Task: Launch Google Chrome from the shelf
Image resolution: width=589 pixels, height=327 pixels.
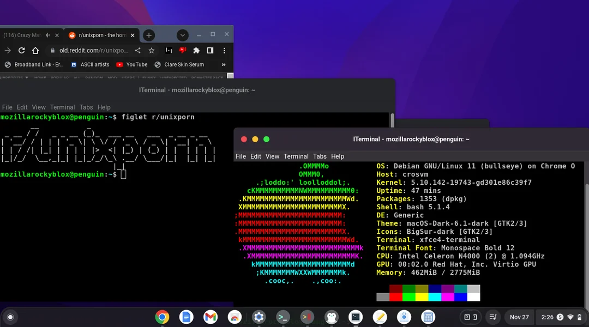Action: point(162,317)
